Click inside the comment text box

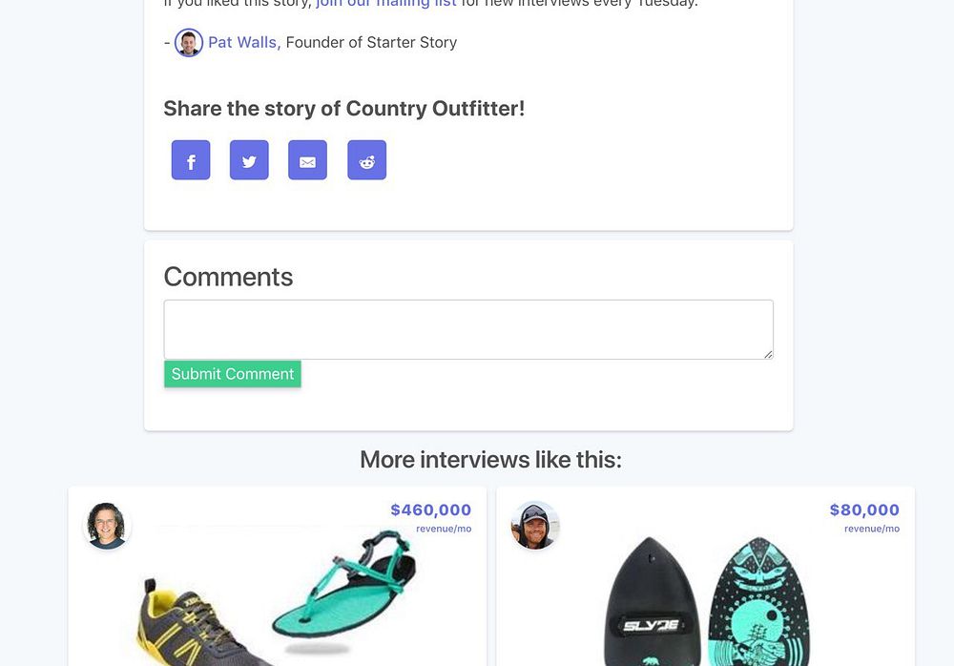[x=468, y=329]
